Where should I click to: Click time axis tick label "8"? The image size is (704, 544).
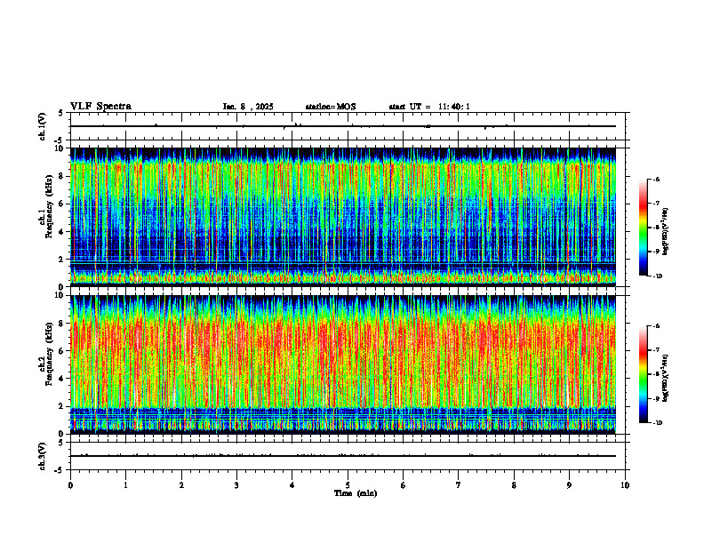(514, 485)
